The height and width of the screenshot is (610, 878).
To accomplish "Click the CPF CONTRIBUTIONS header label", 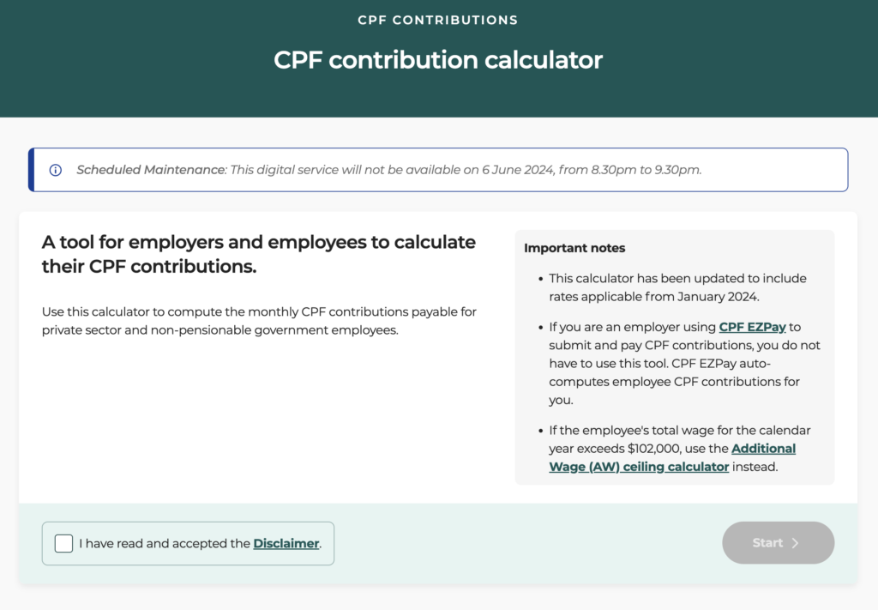I will click(438, 20).
